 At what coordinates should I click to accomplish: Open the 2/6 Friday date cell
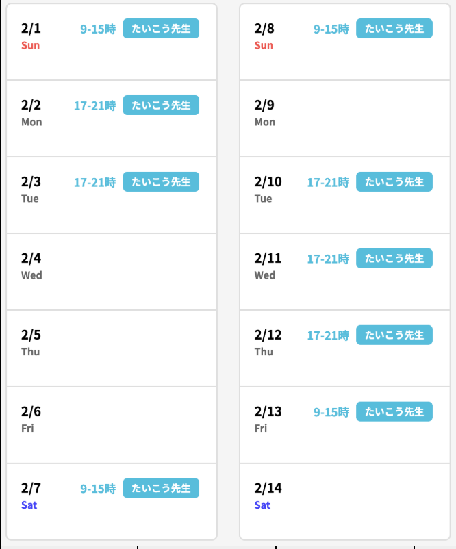click(x=112, y=425)
